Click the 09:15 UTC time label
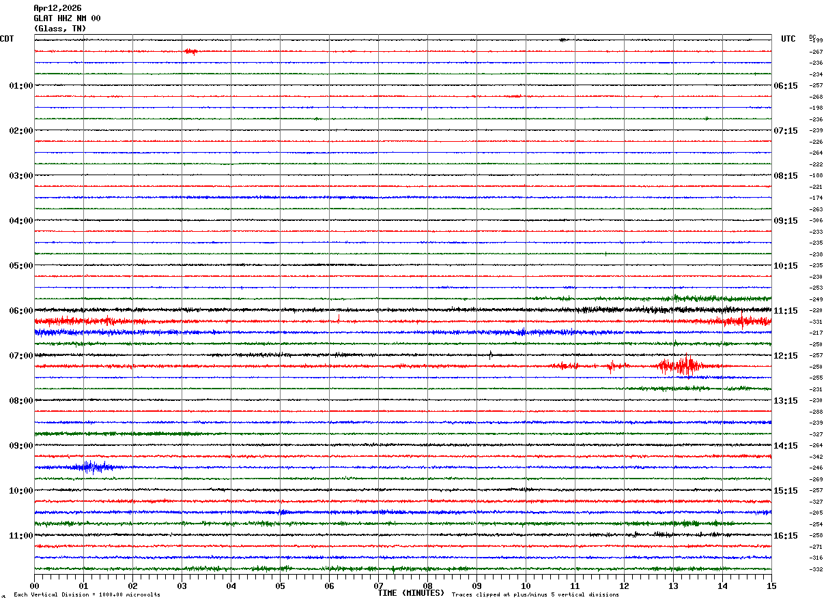 (785, 221)
